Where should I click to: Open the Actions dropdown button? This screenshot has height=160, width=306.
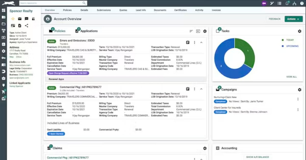(294, 19)
